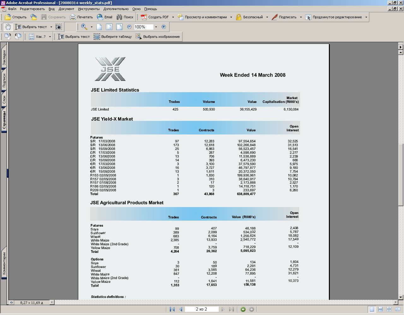Enable Continuous page layout
The image size is (404, 315).
tap(381, 309)
